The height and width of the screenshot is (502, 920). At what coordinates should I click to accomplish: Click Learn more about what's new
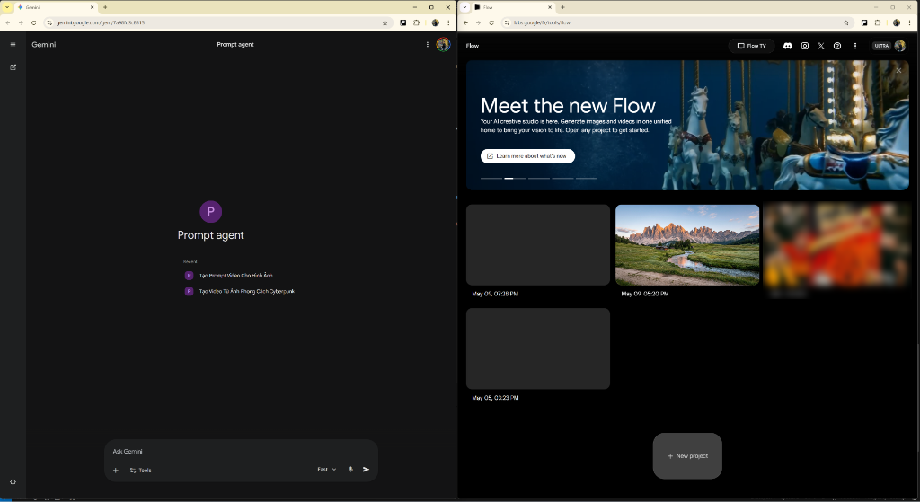[x=527, y=156]
